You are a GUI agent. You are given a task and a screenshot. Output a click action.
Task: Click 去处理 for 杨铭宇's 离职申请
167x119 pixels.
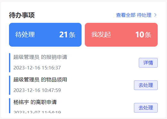click(x=146, y=108)
